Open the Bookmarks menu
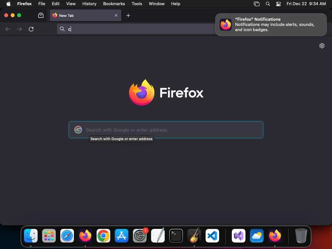This screenshot has height=249, width=332. pyautogui.click(x=114, y=4)
